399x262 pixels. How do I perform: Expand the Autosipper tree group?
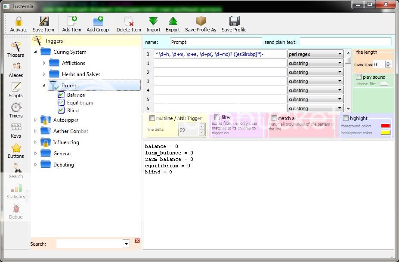click(x=36, y=120)
